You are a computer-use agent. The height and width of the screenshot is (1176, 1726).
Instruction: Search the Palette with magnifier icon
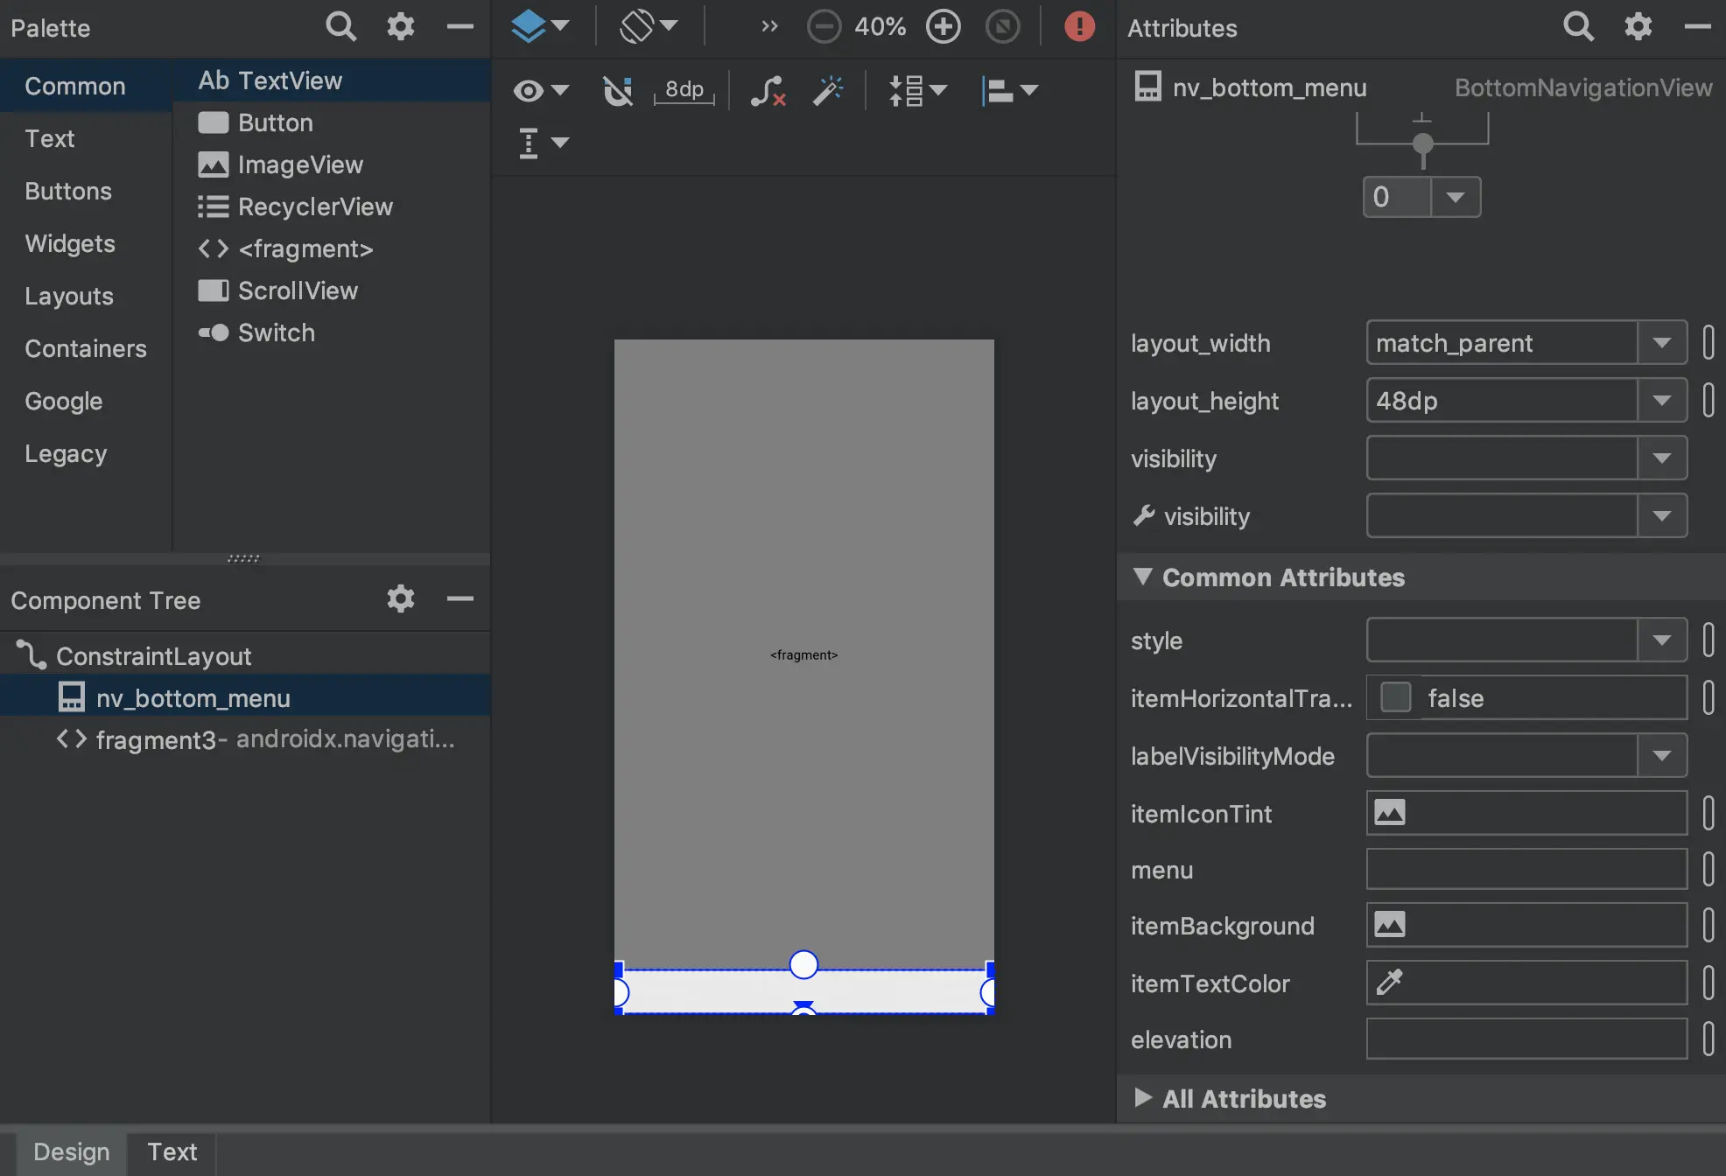(x=340, y=27)
